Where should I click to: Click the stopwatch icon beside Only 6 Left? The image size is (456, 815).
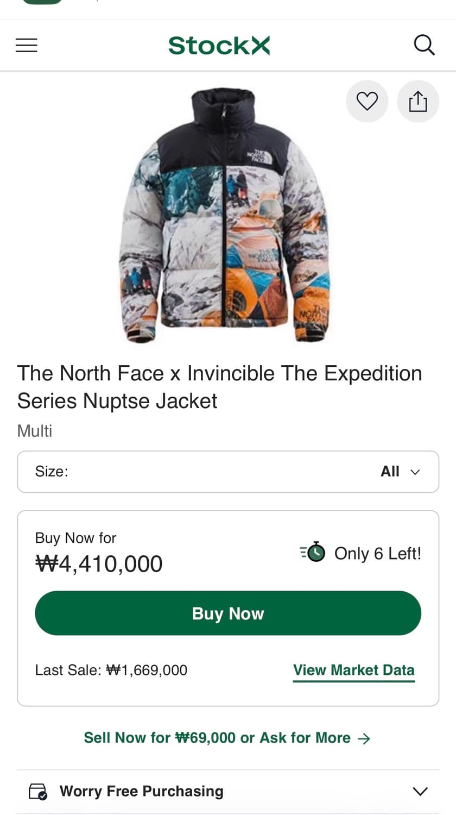click(313, 553)
